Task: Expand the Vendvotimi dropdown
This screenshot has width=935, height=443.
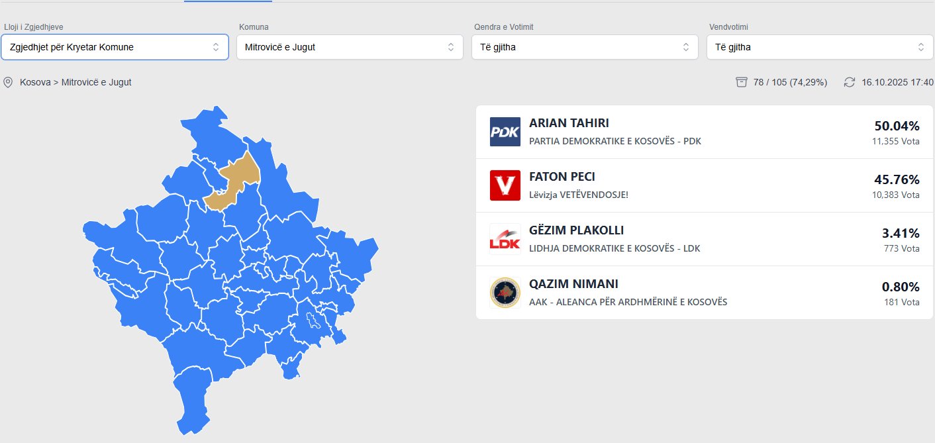Action: click(820, 47)
